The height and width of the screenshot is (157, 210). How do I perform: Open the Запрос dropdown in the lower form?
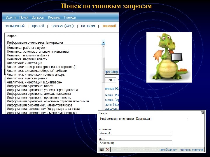point(187,119)
